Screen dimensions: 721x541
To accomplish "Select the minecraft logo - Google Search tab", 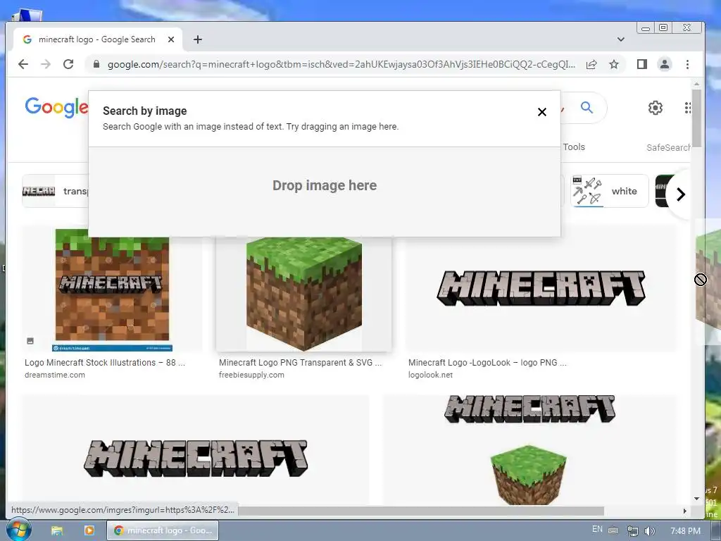I will point(97,39).
